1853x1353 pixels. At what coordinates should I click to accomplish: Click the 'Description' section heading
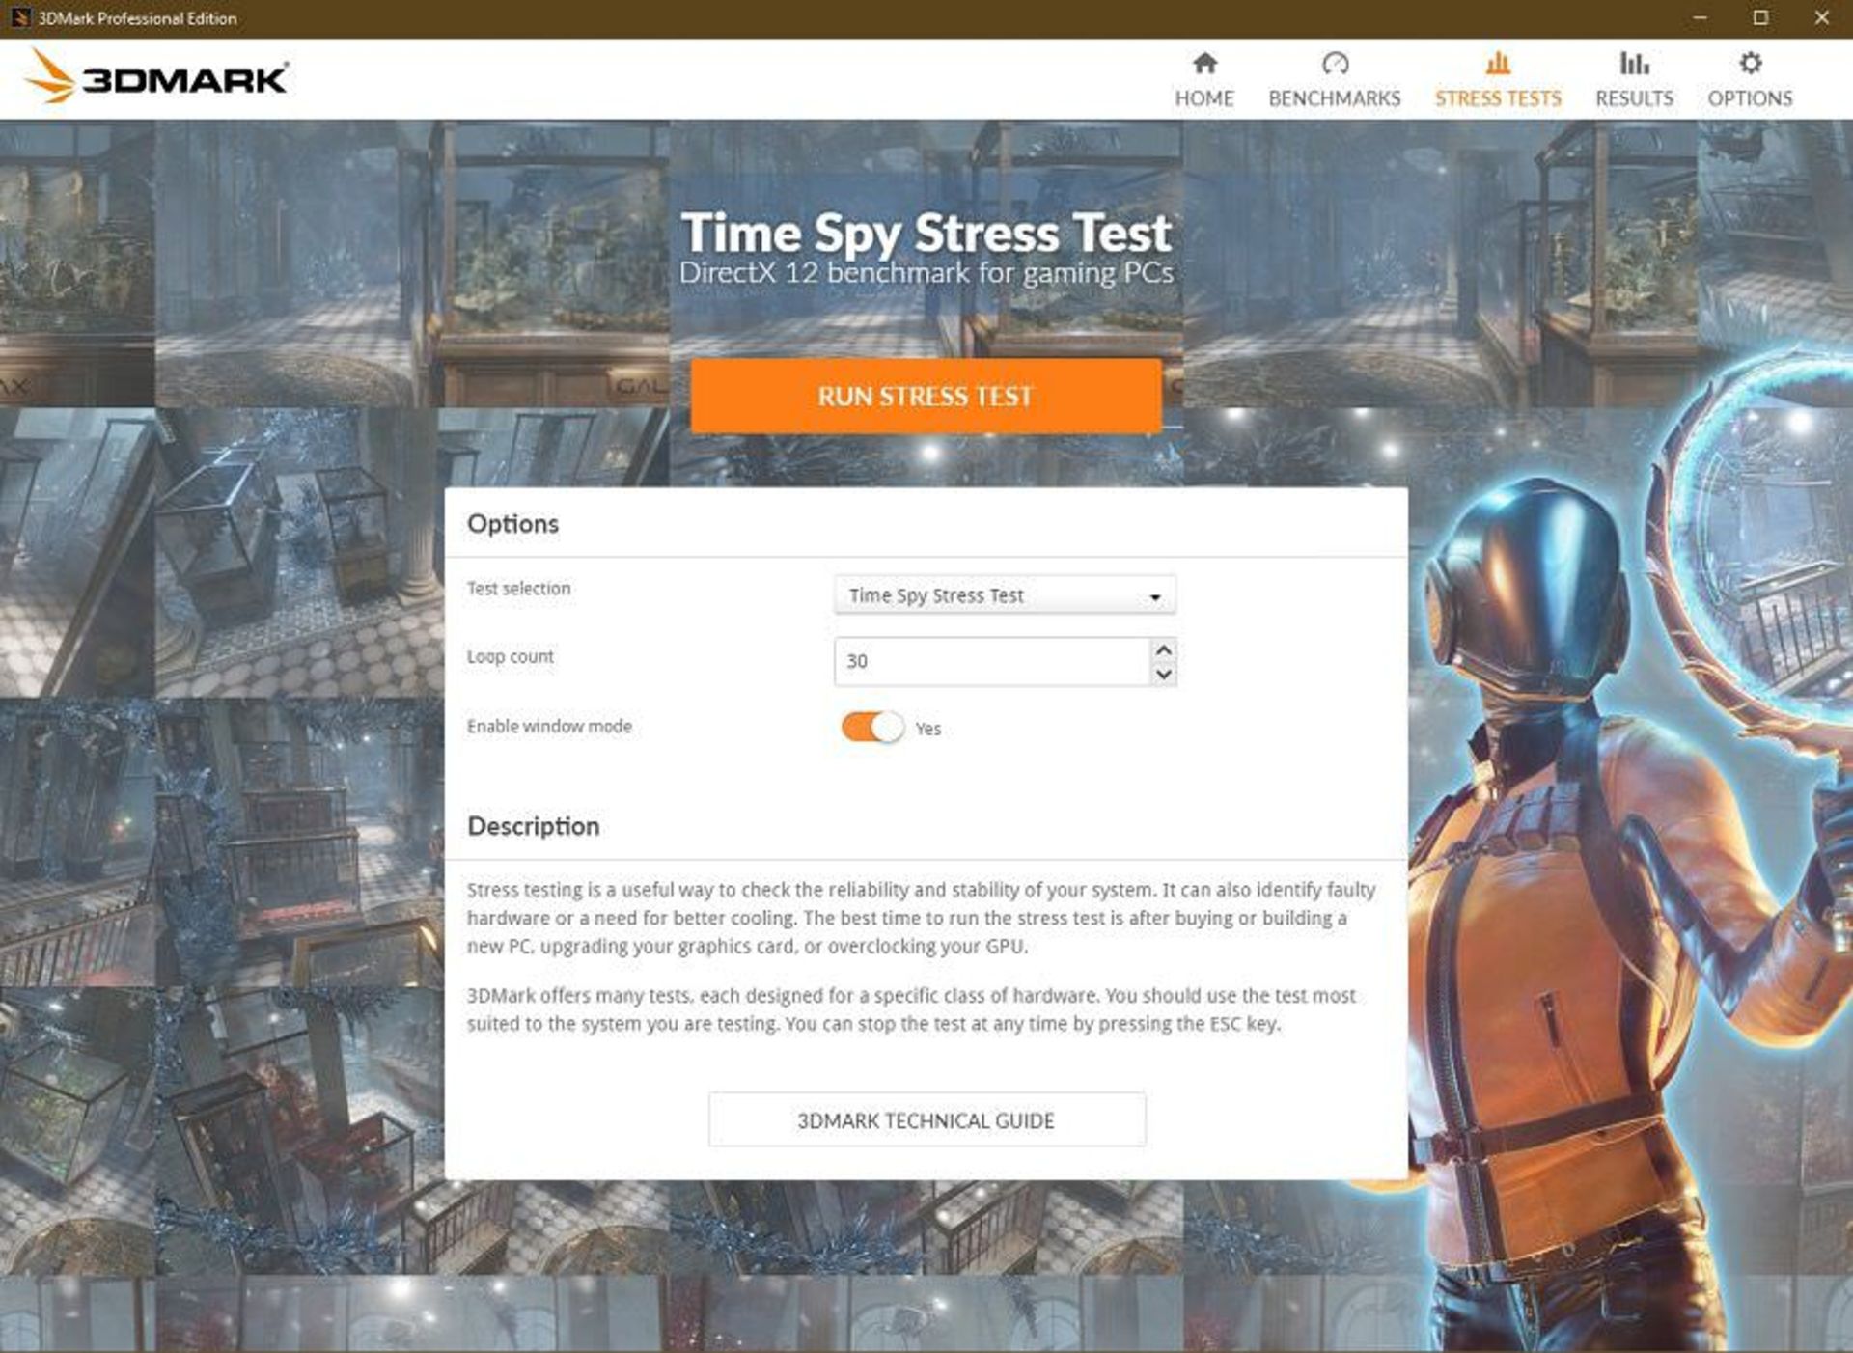(x=533, y=826)
